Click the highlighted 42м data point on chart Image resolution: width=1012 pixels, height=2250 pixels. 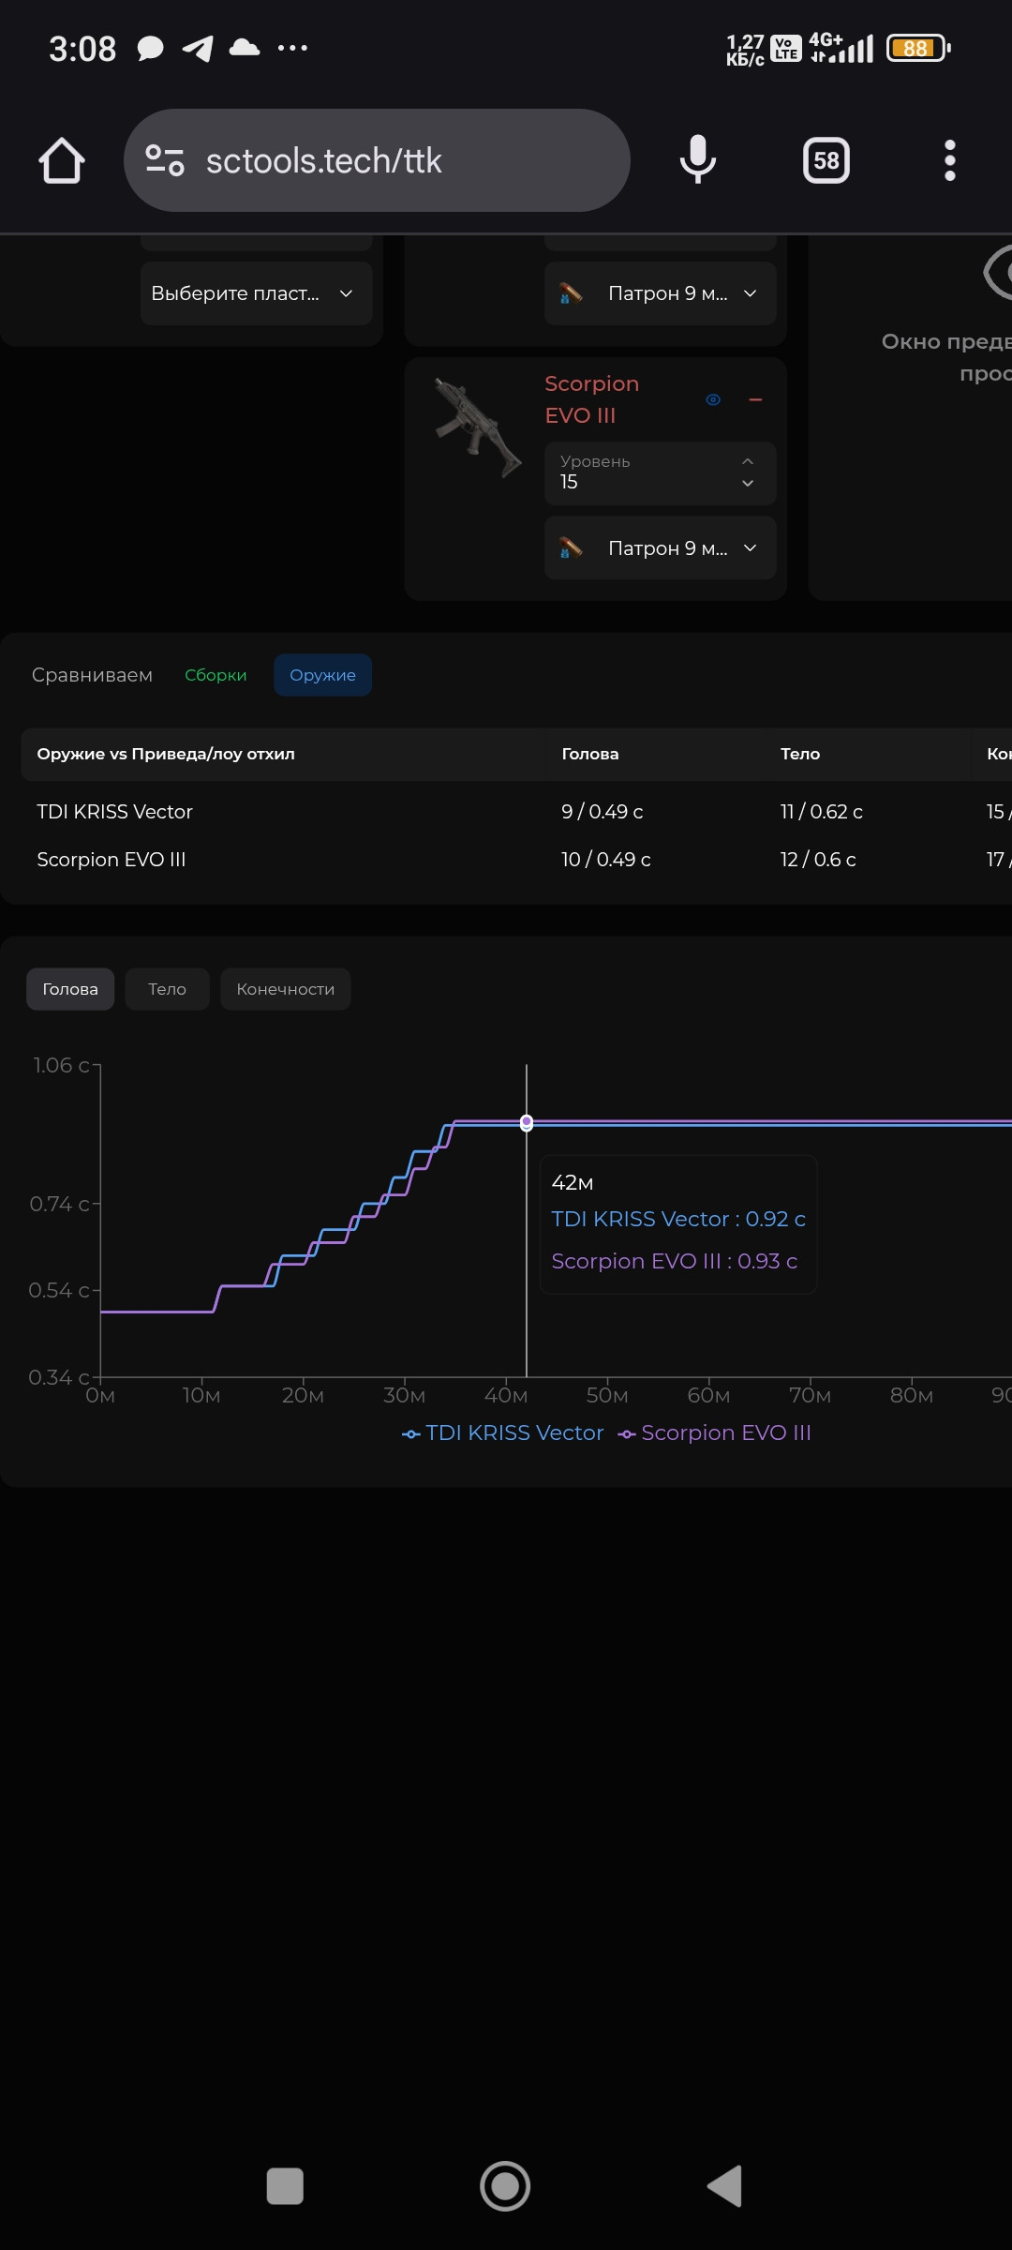pyautogui.click(x=527, y=1122)
